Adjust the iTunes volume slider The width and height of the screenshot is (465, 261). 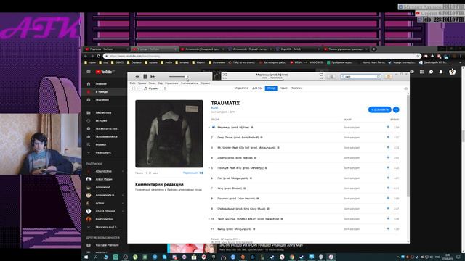click(x=178, y=77)
